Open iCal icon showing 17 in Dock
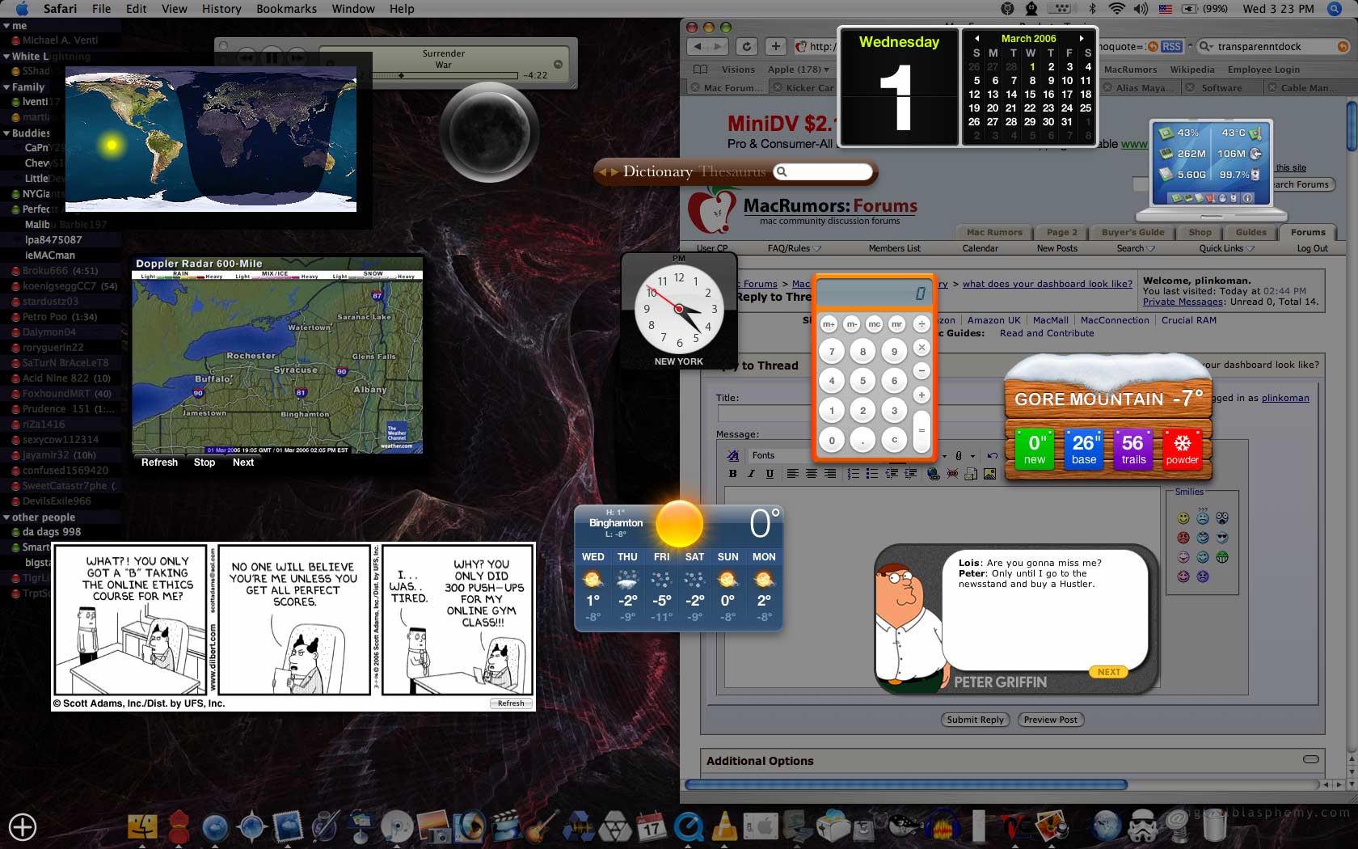The height and width of the screenshot is (849, 1358). click(x=652, y=826)
